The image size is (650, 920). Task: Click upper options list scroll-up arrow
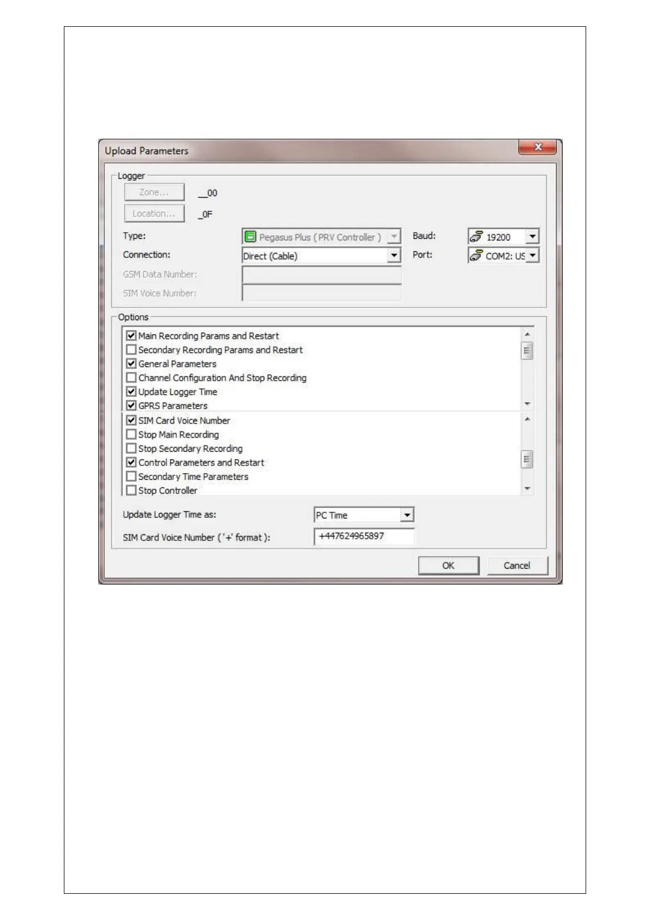[x=527, y=334]
